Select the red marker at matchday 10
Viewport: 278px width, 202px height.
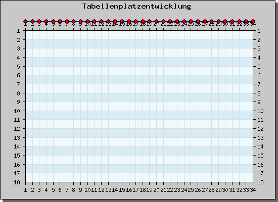87,22
